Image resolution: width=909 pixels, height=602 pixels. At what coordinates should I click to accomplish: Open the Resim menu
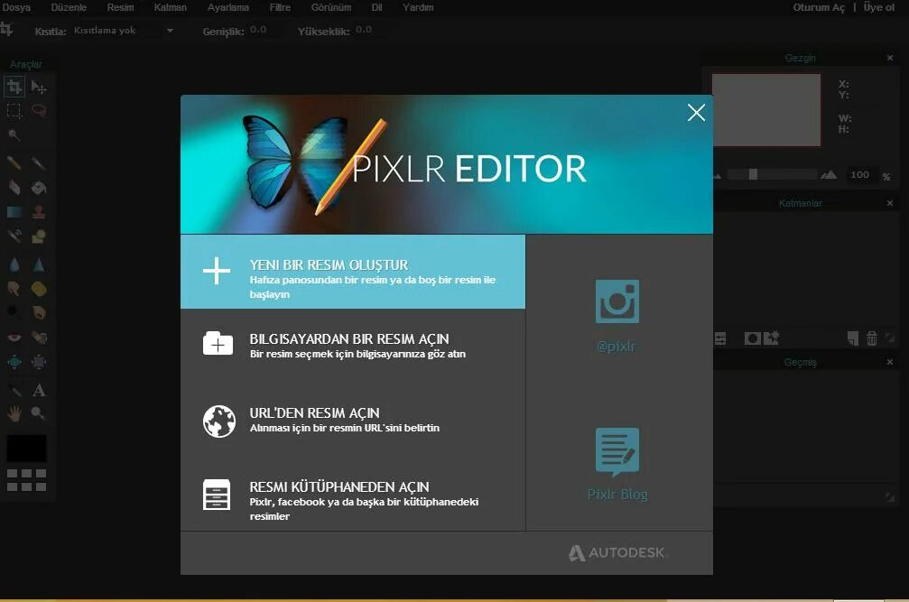(120, 7)
